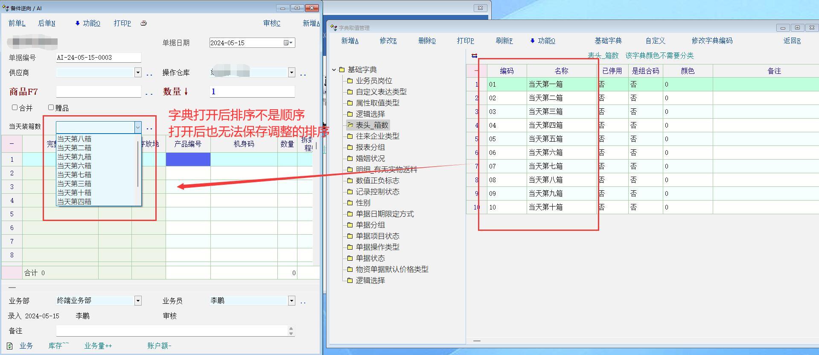Click the 修改字典编码 button
Image resolution: width=819 pixels, height=355 pixels.
(x=711, y=41)
